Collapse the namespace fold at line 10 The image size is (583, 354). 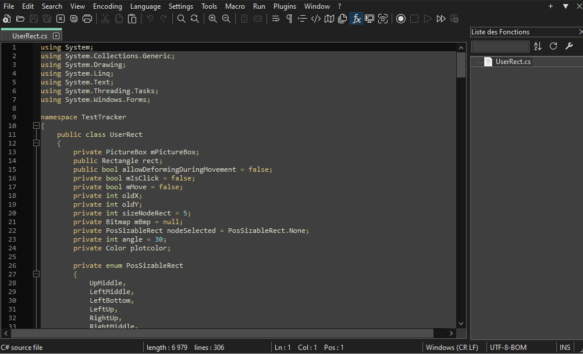coord(36,126)
